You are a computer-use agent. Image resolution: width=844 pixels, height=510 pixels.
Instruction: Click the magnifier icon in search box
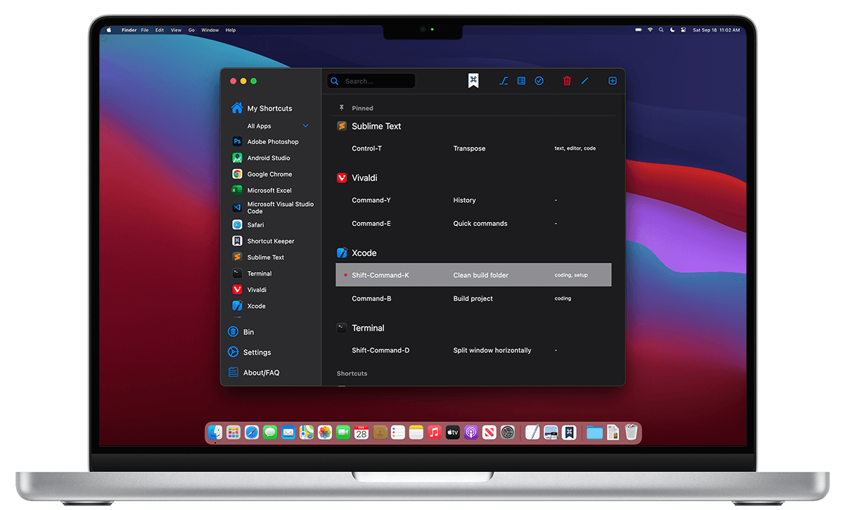335,81
